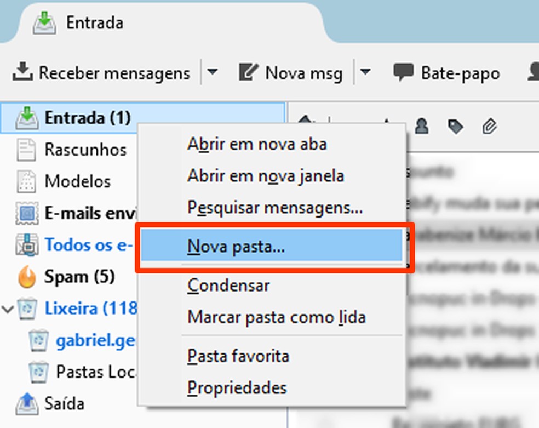Click the Nova msg pencil icon
Image resolution: width=539 pixels, height=428 pixels.
(x=248, y=72)
